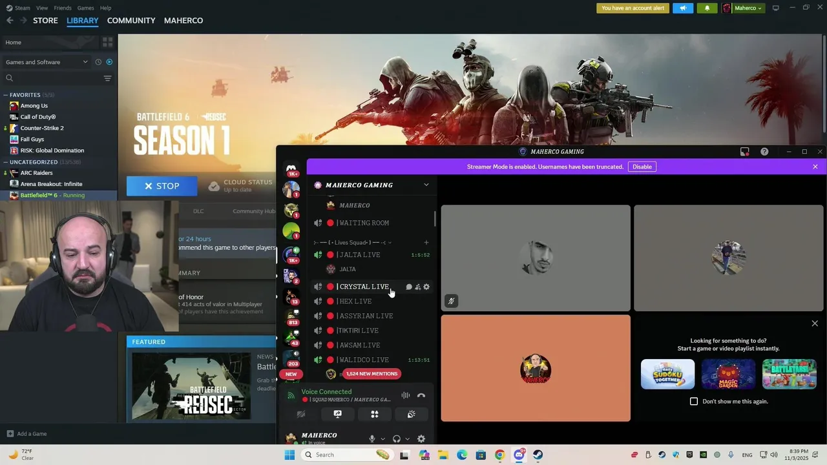This screenshot has height=465, width=827.
Task: Open Steam menu in menu bar
Action: click(18, 8)
